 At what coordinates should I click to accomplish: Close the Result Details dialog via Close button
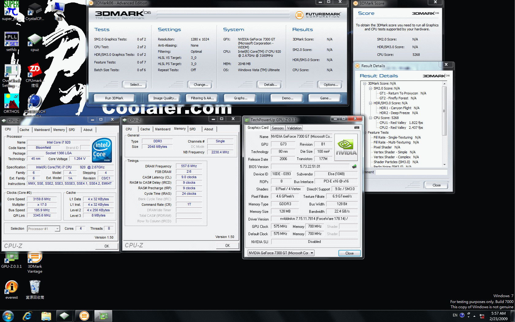coord(437,185)
